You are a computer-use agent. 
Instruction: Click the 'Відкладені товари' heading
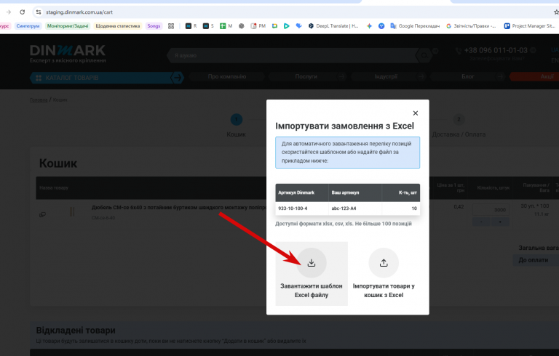coord(76,331)
